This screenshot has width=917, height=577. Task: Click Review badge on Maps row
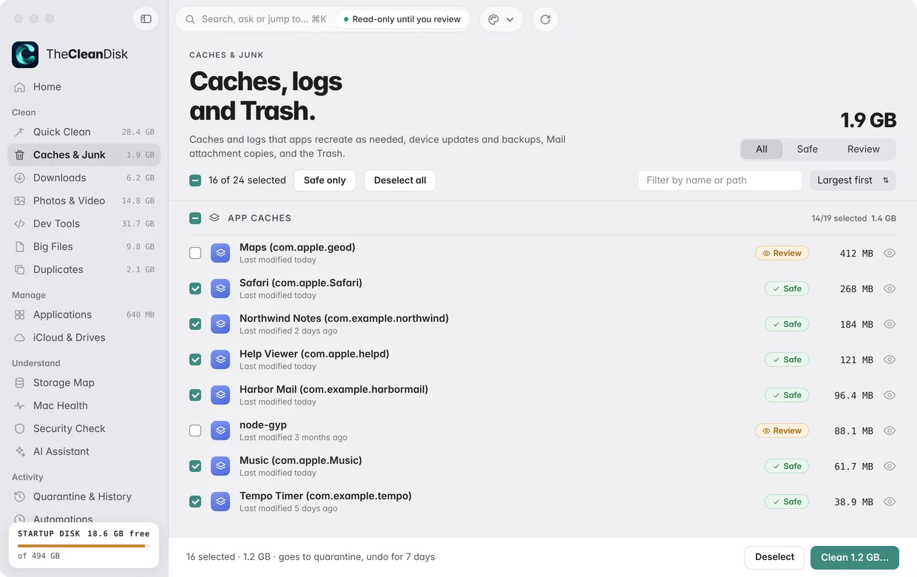[x=782, y=253]
